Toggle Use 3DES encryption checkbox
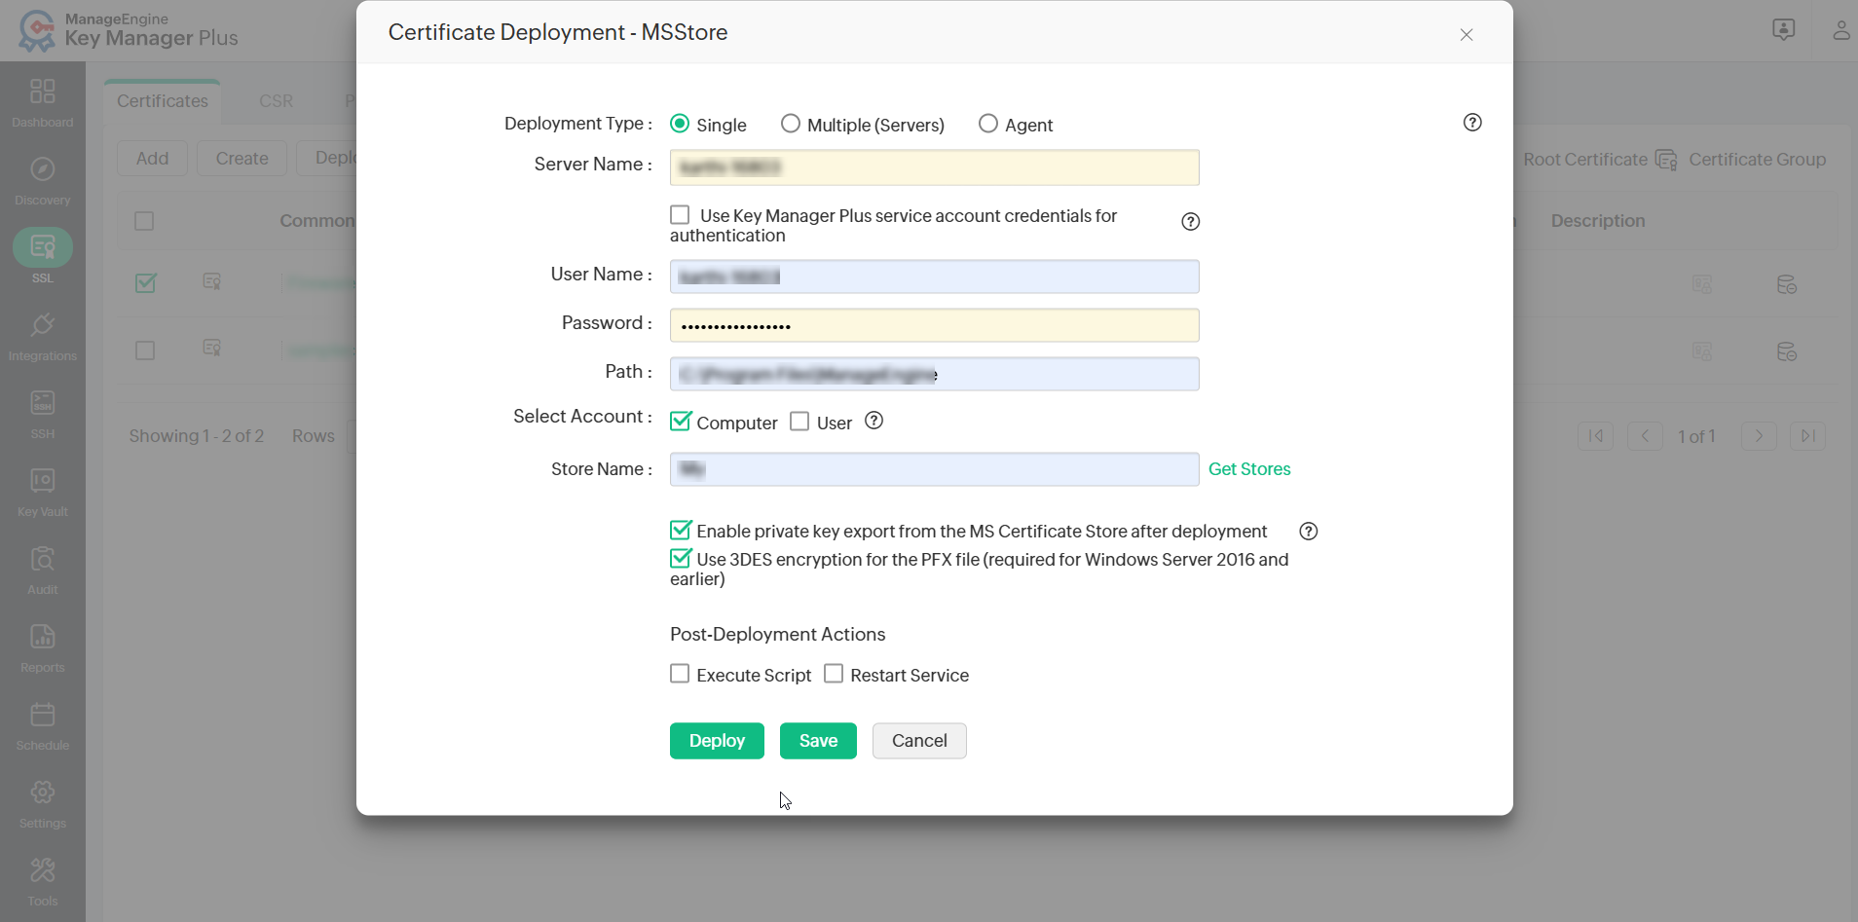This screenshot has height=922, width=1858. click(681, 558)
